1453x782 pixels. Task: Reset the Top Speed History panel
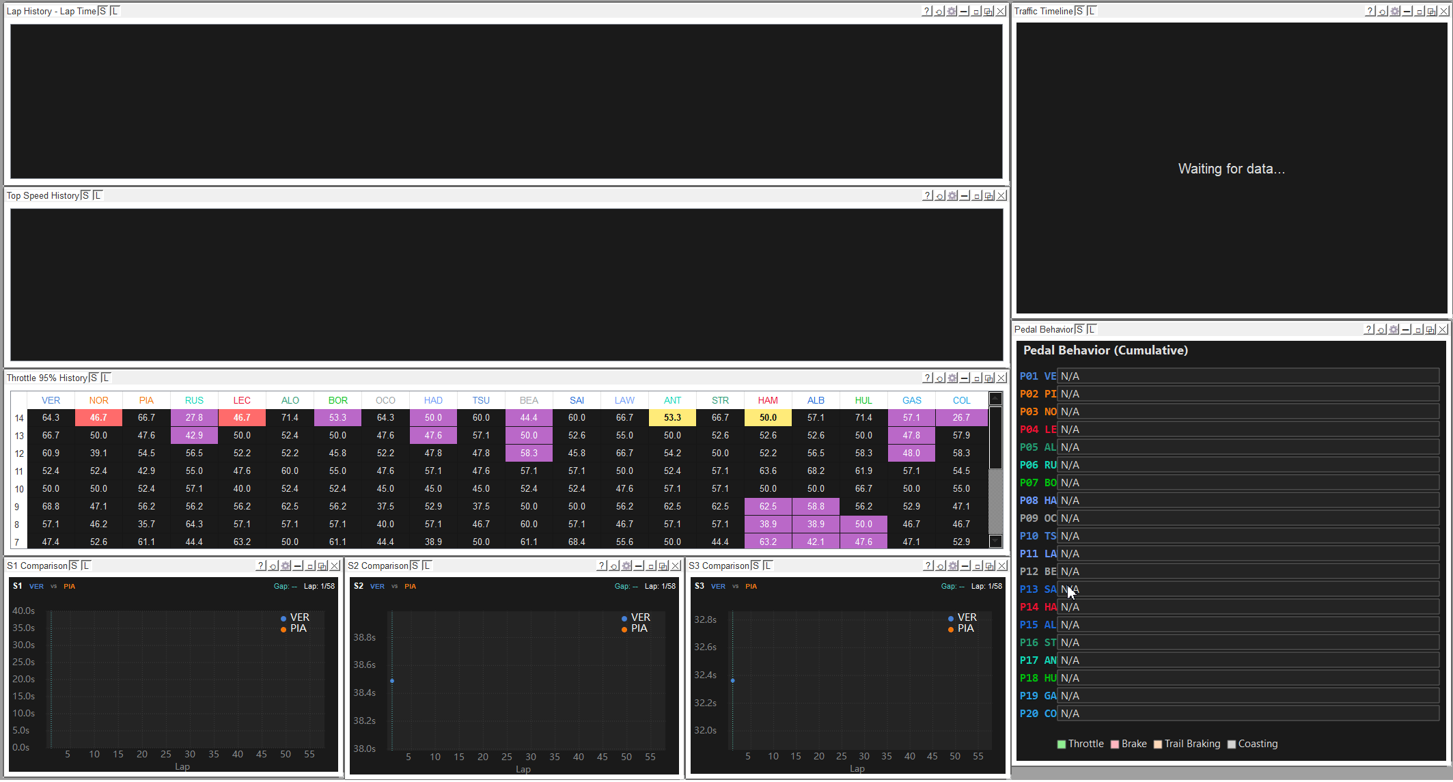(x=939, y=196)
